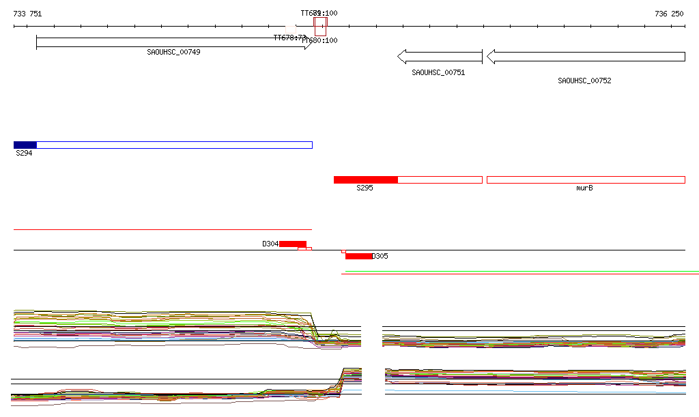Click the D305 label
The height and width of the screenshot is (417, 699).
coord(380,256)
